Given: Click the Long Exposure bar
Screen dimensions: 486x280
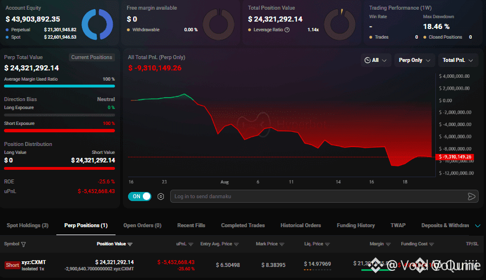Looking at the screenshot, I should [60, 115].
